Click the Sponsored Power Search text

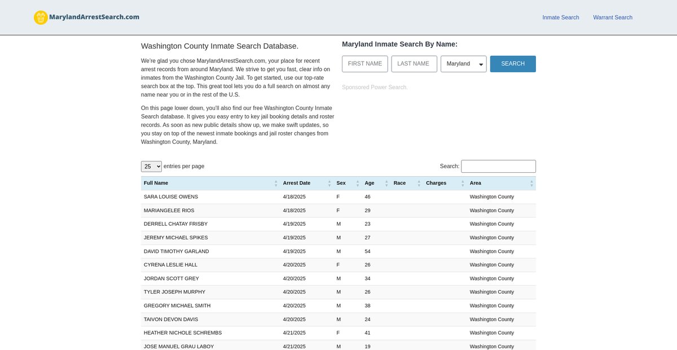(375, 88)
